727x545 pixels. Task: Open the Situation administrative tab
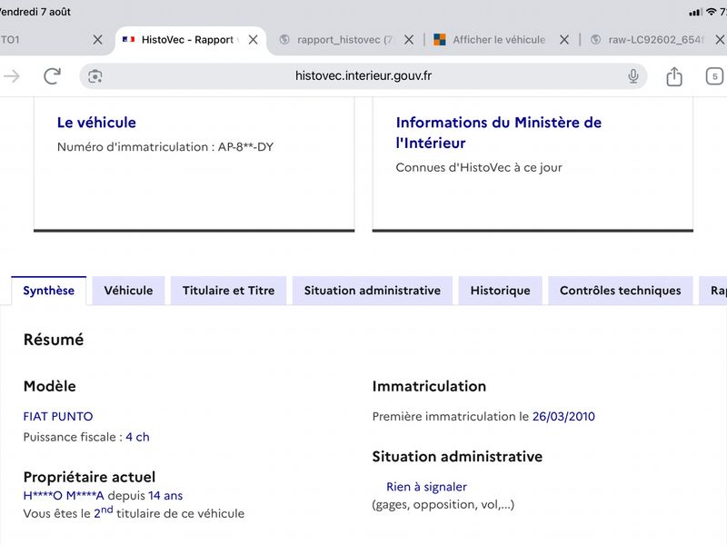pyautogui.click(x=373, y=291)
